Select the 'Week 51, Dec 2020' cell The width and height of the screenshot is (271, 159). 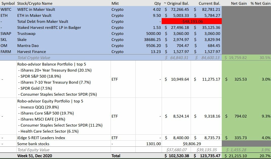coord(35,156)
